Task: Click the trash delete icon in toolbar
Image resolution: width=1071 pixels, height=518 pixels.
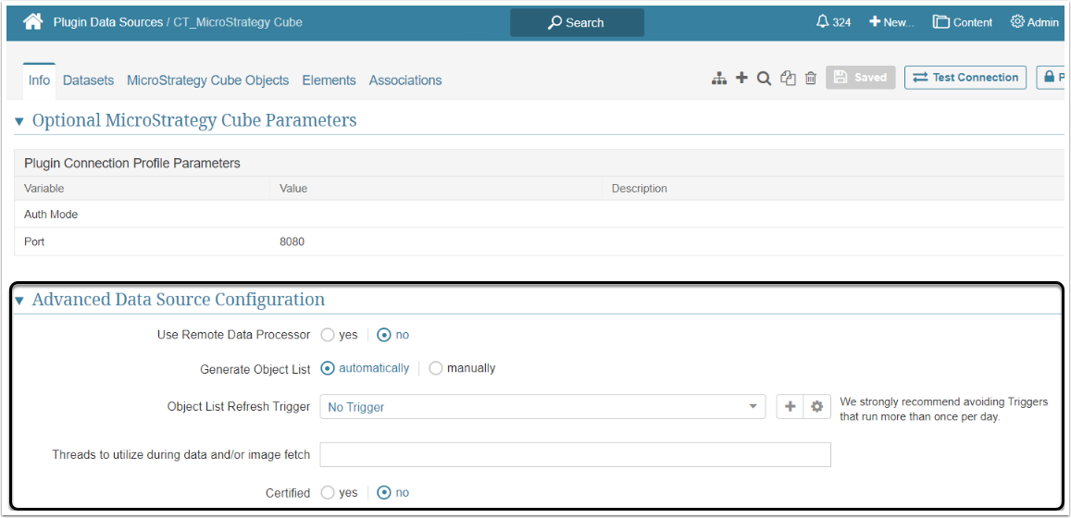Action: coord(811,79)
